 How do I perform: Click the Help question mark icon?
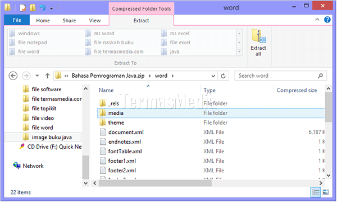327,20
